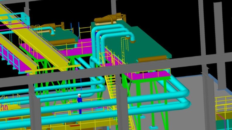This screenshot has width=232, height=130.
Task: Pick the brown cylinder on the large tank's front edge
Action: (x=152, y=59)
